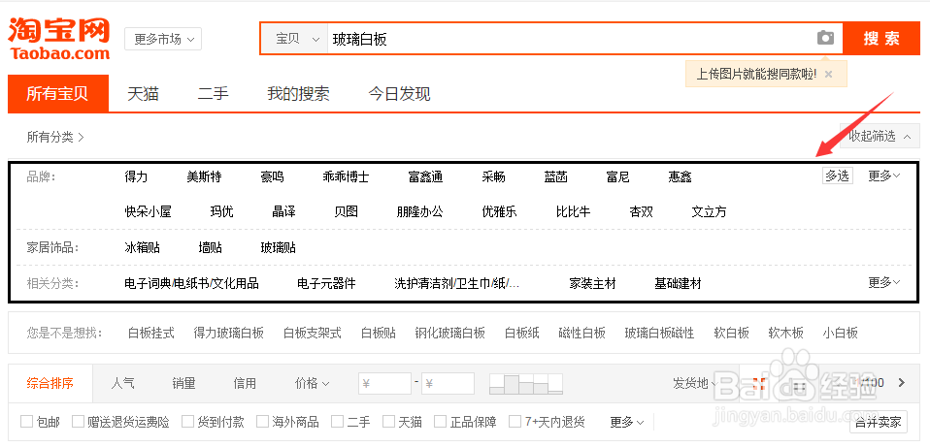Image resolution: width=930 pixels, height=447 pixels.
Task: Click the orange 搜索 button
Action: (881, 39)
